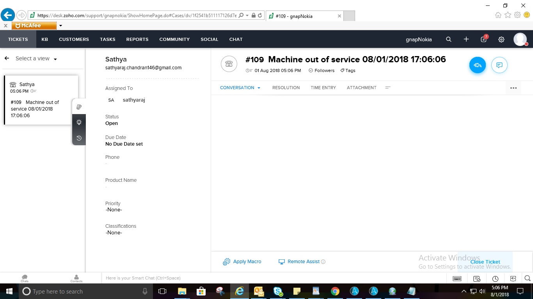
Task: Switch to the Resolution tab
Action: [286, 88]
